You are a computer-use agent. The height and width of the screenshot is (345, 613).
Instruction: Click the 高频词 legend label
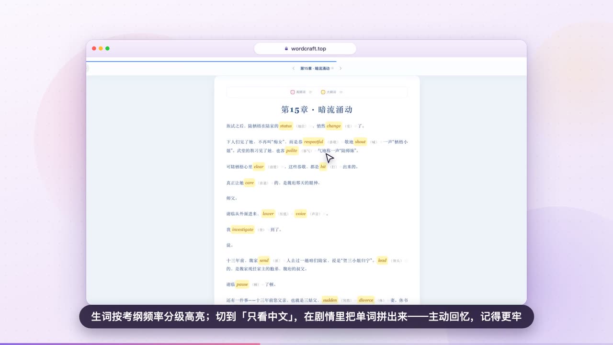(x=301, y=92)
